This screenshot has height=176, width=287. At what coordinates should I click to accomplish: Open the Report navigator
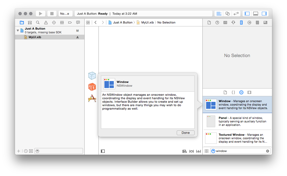[x=78, y=22]
